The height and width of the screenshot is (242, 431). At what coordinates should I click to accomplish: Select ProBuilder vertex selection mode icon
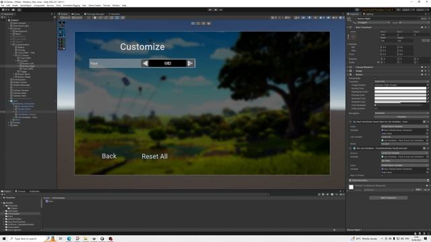coord(198,24)
